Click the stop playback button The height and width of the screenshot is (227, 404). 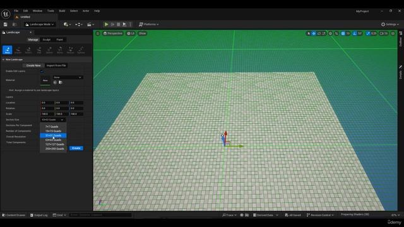119,25
